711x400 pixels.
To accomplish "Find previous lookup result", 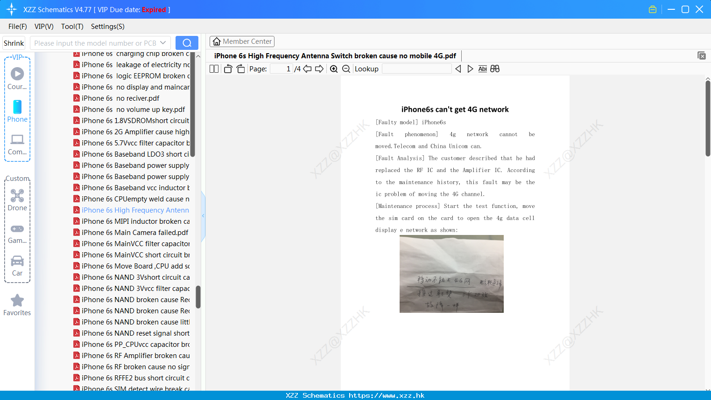I will (458, 69).
